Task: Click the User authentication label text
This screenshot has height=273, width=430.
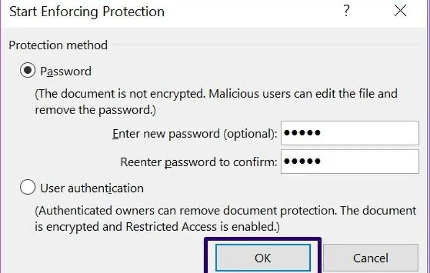Action: [92, 188]
